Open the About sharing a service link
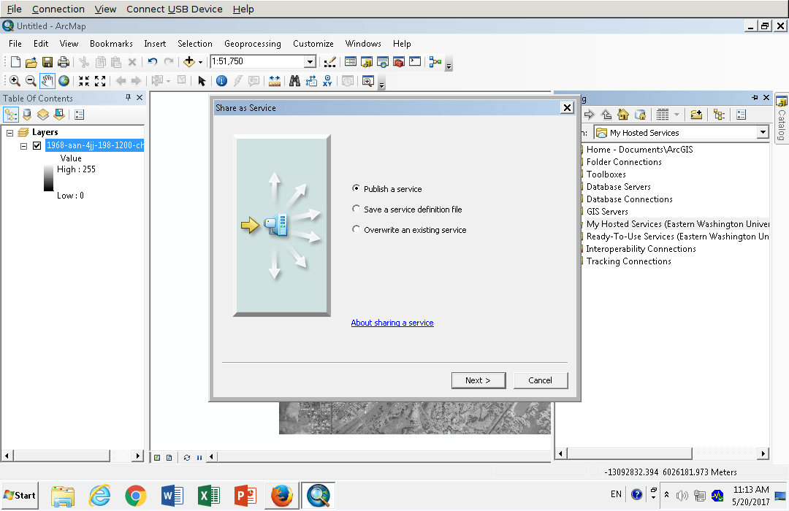 point(392,322)
